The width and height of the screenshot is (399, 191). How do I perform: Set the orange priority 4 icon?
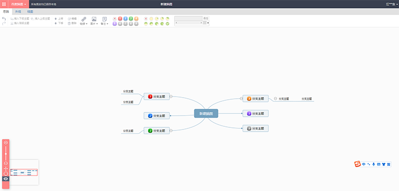[x=136, y=19]
